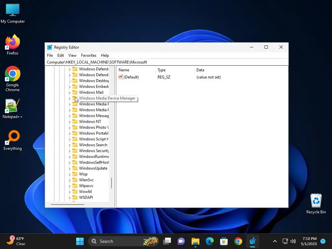Expand the Wisp key
Image resolution: width=332 pixels, height=249 pixels.
pyautogui.click(x=69, y=174)
